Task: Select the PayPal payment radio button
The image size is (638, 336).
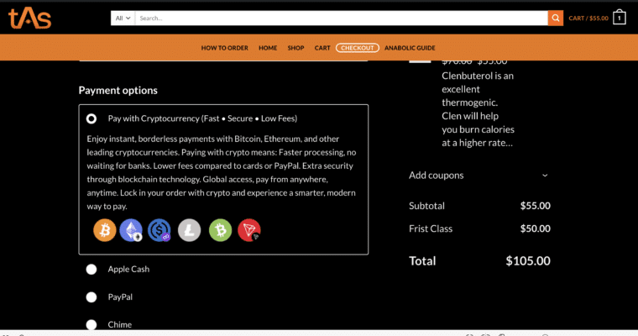Action: coord(92,297)
